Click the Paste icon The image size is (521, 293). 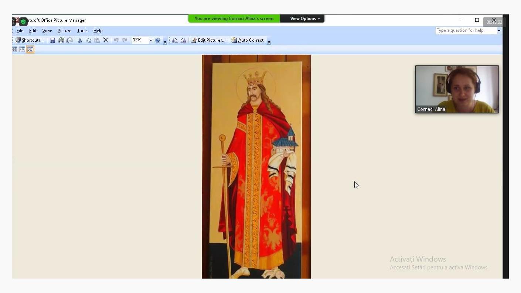[96, 40]
